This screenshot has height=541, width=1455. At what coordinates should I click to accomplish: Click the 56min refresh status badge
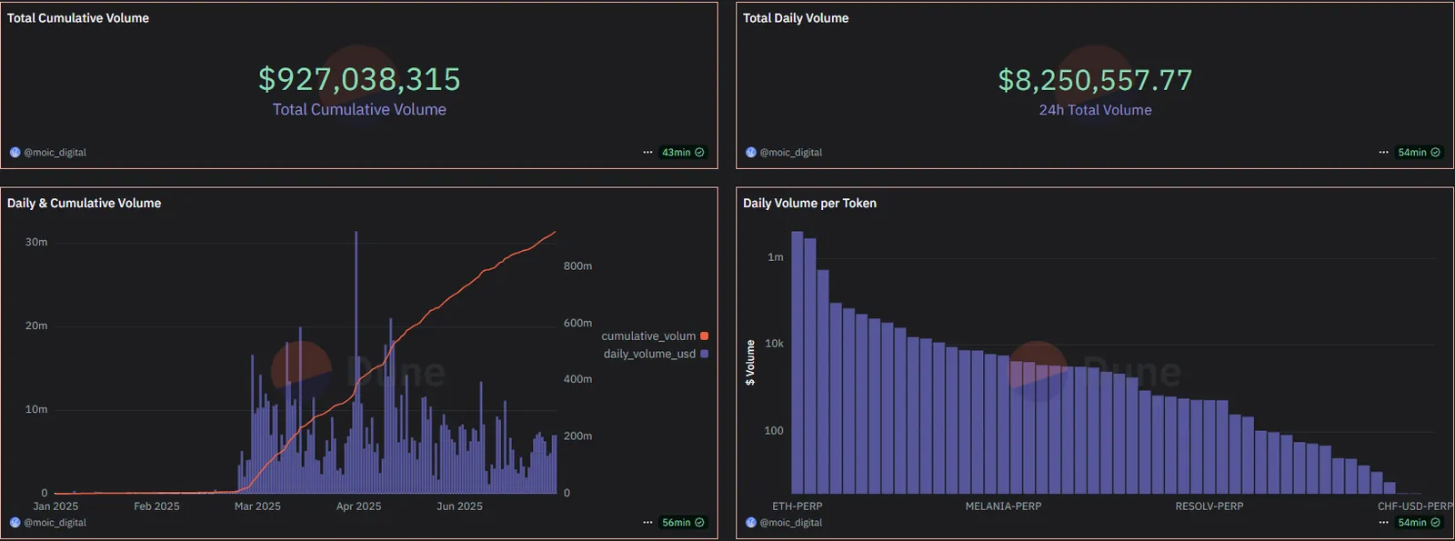tap(683, 523)
